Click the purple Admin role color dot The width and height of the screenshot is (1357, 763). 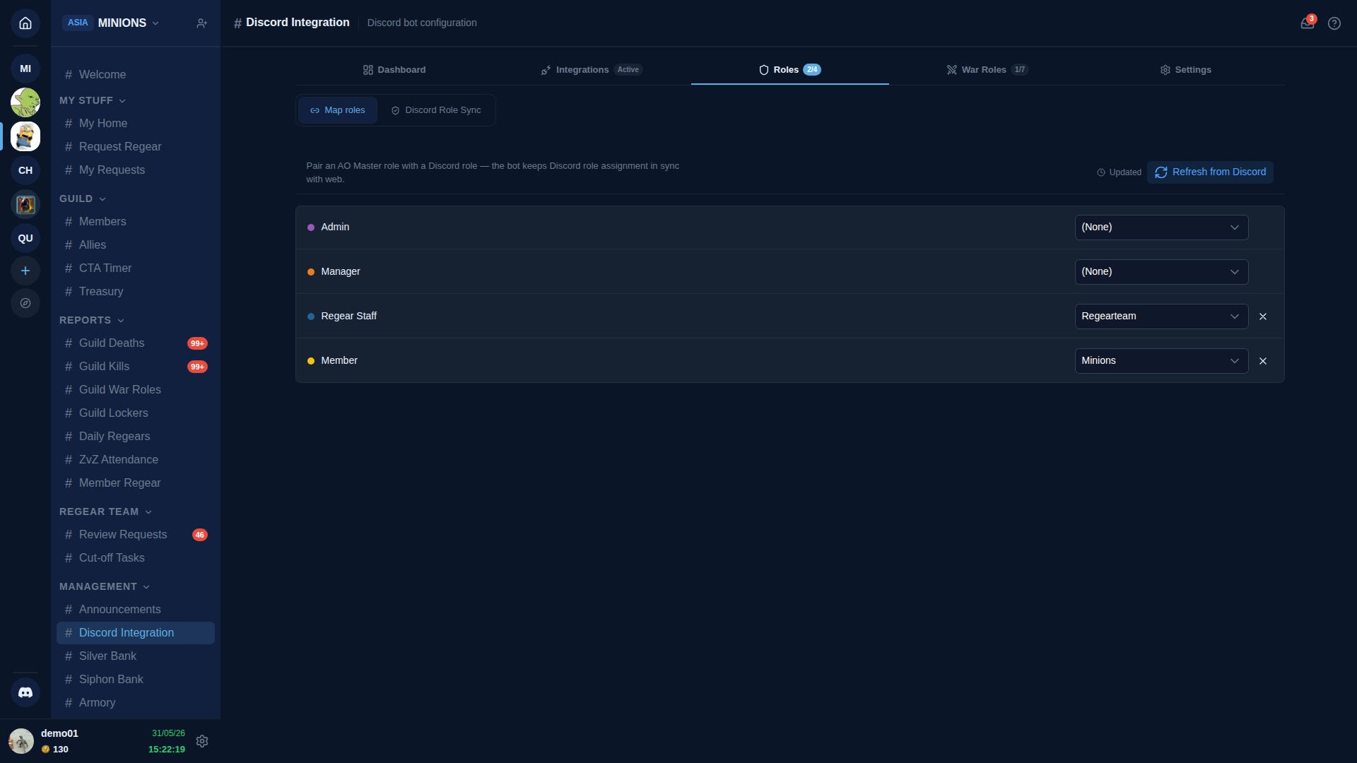coord(311,227)
